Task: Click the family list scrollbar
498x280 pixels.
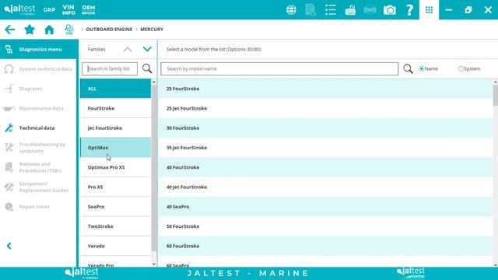Action: (x=154, y=168)
